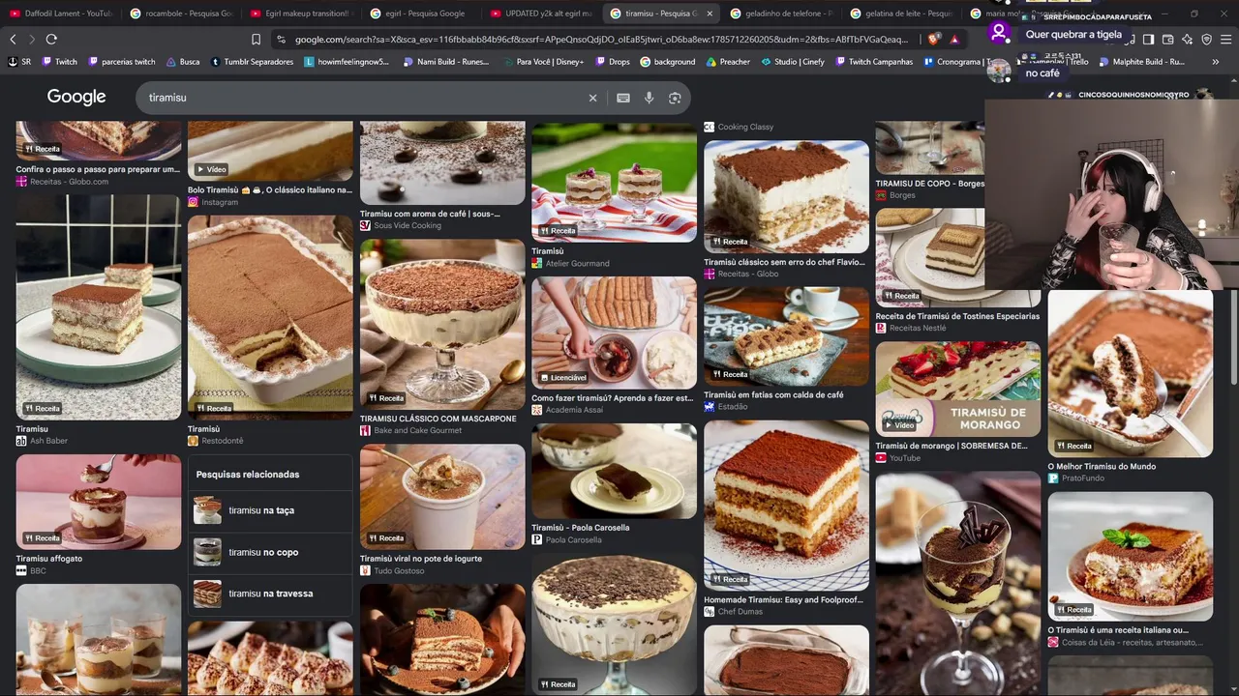Screen dimensions: 1239x696
Task: Open the Tiramisù Atelier Gourmand image
Action: tap(614, 182)
